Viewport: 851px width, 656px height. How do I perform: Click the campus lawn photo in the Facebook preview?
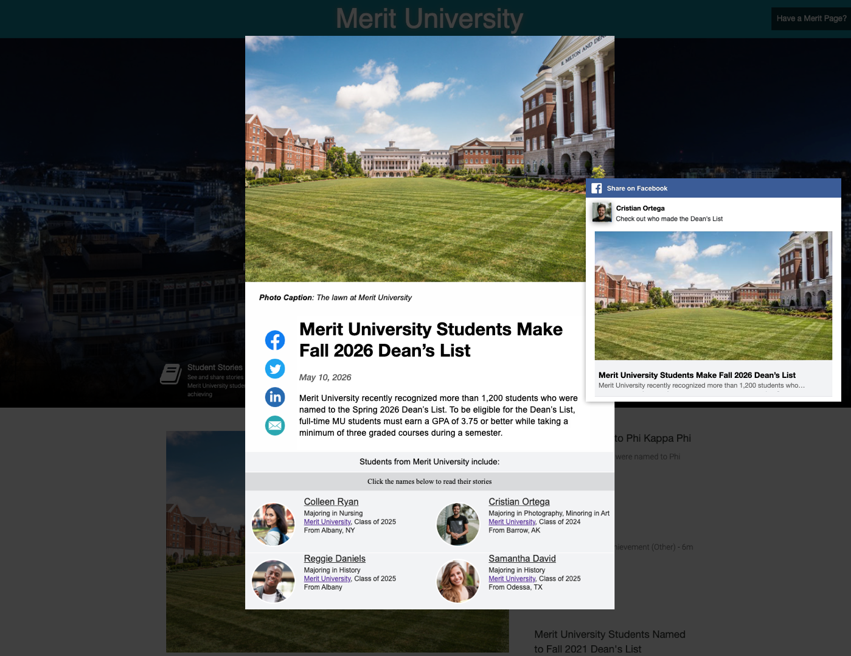pos(713,295)
